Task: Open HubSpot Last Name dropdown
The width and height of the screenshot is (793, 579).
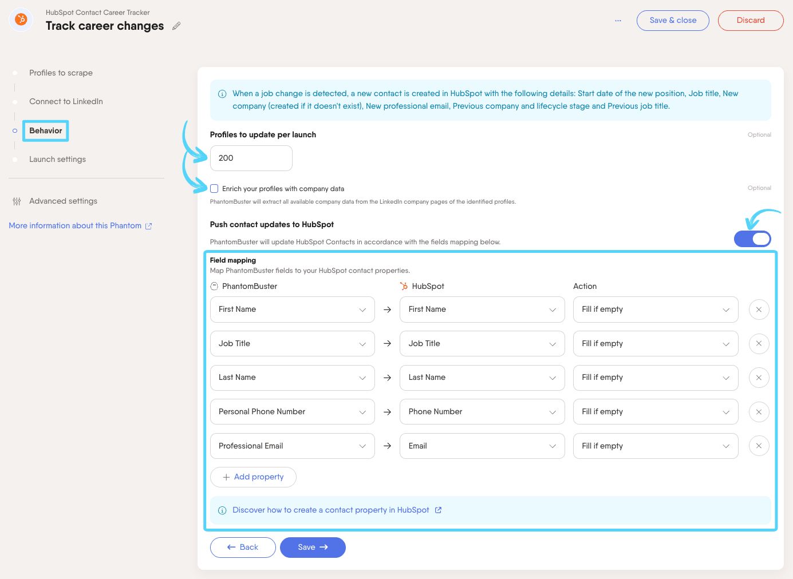Action: (483, 378)
